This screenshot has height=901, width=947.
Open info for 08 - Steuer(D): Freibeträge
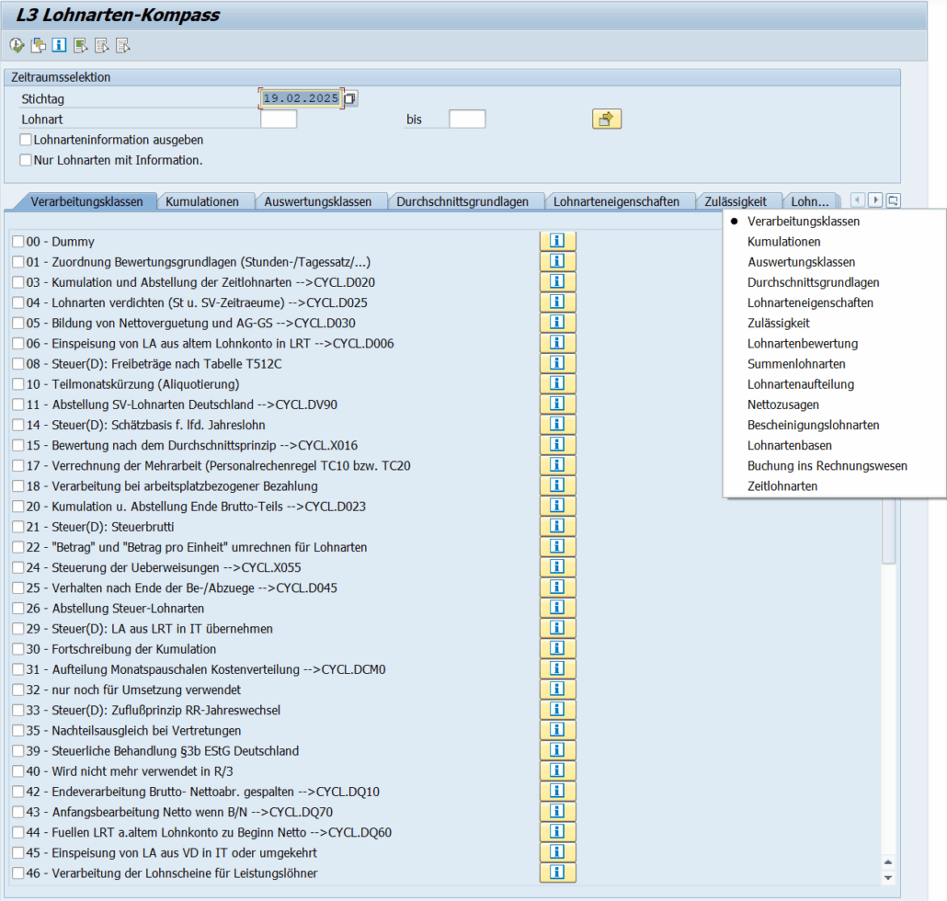click(557, 363)
